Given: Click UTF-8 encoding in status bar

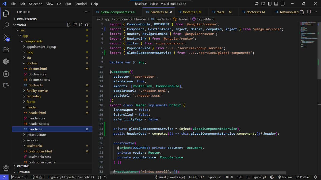Looking at the screenshot, I should tap(229, 177).
